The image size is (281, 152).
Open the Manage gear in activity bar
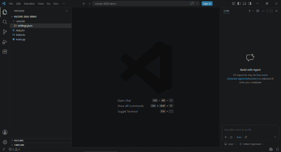pyautogui.click(x=5, y=142)
